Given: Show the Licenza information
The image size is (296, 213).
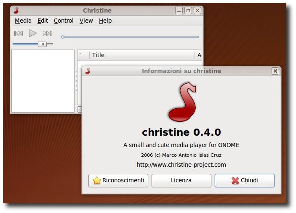Looking at the screenshot, I should point(181,180).
